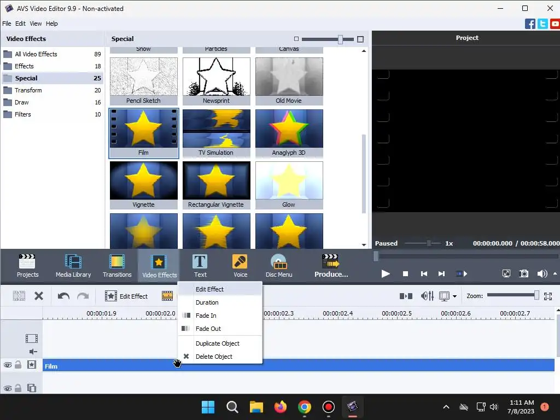Choose Delete Object in context menu
The height and width of the screenshot is (420, 560).
coord(220,357)
